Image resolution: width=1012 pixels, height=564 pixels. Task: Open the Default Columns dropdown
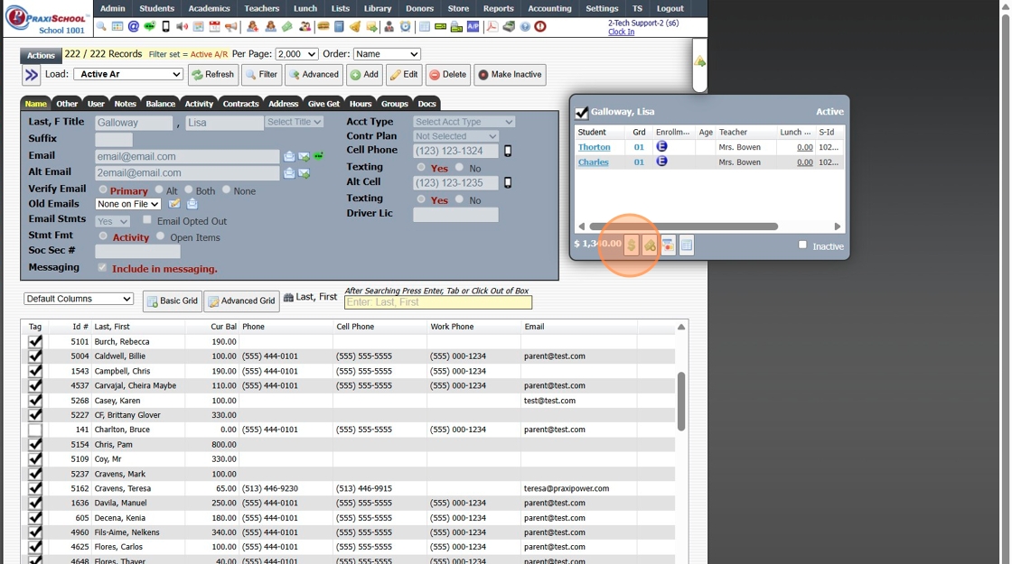coord(79,299)
